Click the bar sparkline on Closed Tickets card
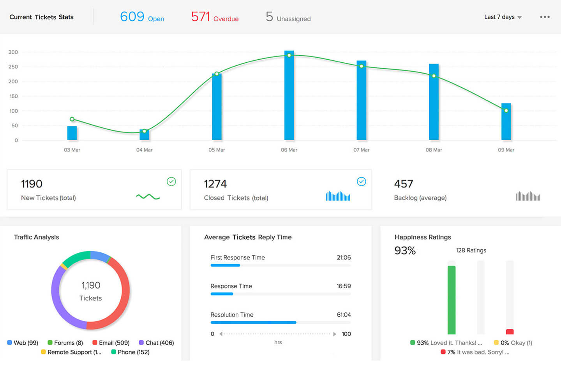This screenshot has width=561, height=370. pos(338,197)
